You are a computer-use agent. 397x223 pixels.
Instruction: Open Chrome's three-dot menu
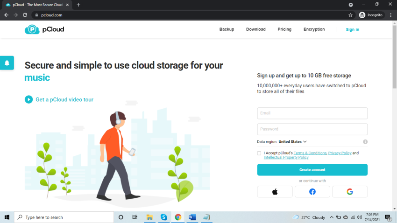[390, 15]
